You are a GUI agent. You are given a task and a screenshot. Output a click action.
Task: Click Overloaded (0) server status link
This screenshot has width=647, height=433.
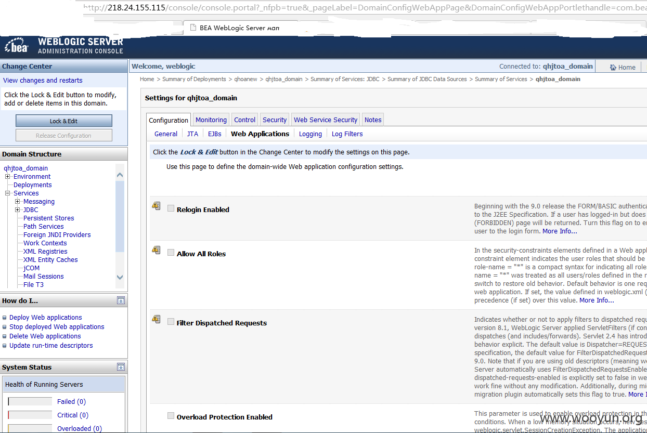80,428
